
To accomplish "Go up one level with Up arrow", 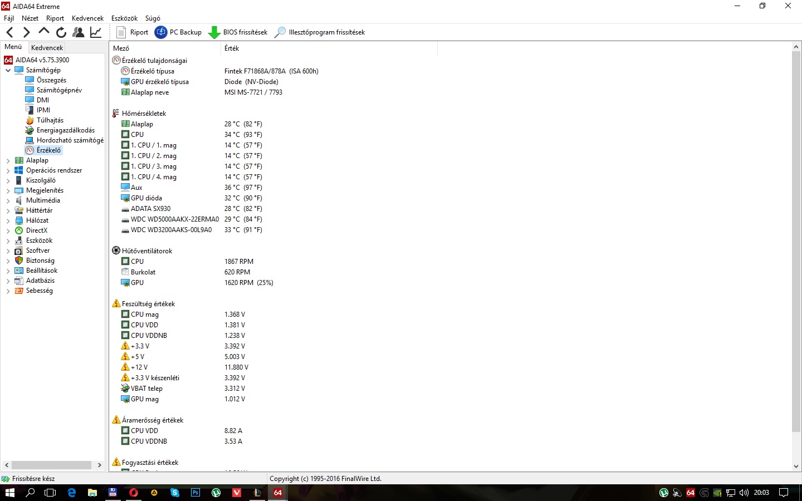I will [x=44, y=32].
